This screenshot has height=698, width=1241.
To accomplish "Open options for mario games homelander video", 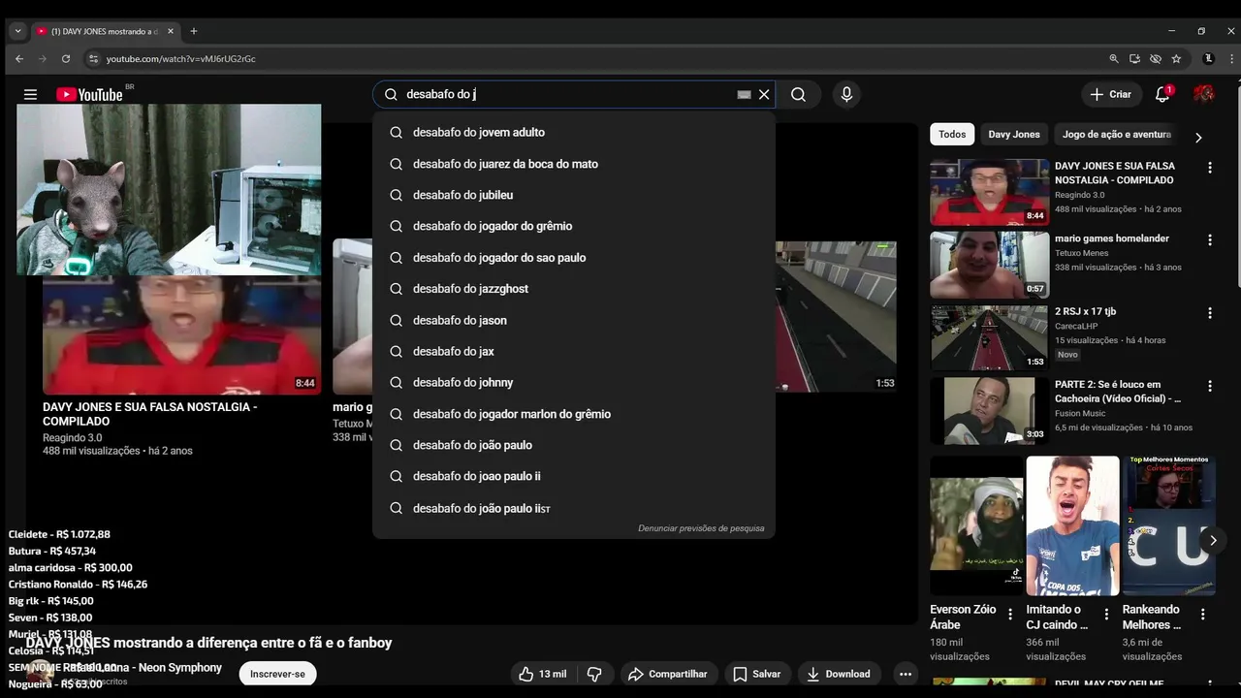I will [x=1209, y=239].
